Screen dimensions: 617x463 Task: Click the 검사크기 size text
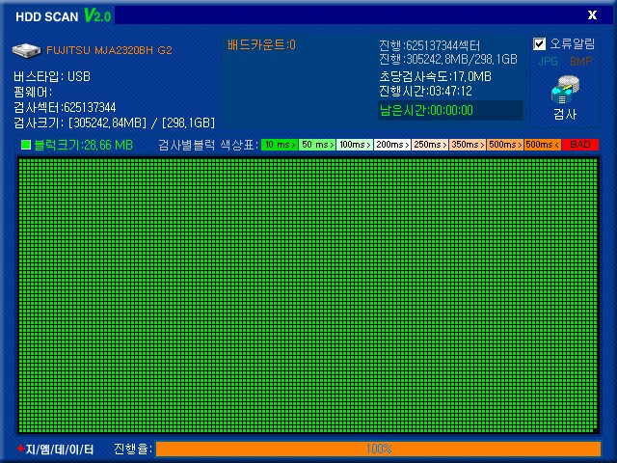[x=114, y=123]
